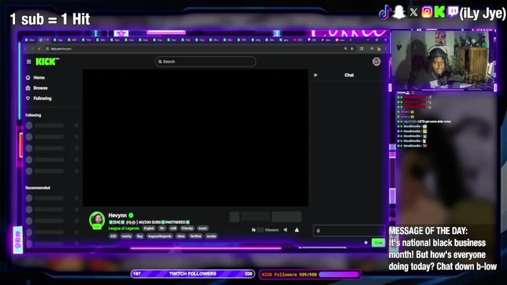The height and width of the screenshot is (285, 507).
Task: Click the browser back arrow
Action: point(26,49)
